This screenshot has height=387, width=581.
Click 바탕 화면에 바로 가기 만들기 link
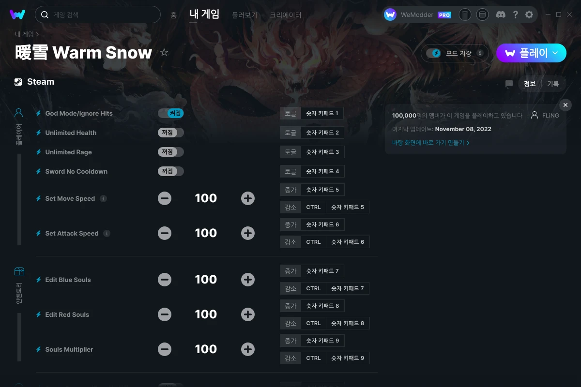click(x=430, y=143)
